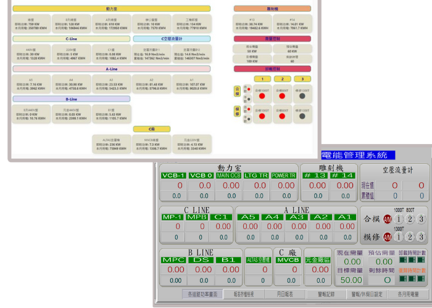The height and width of the screenshot is (308, 432).
Task: Open the 月日報表 tab
Action: coord(285,294)
